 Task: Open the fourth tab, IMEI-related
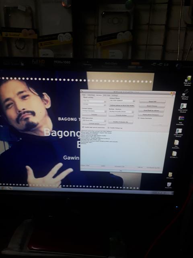click(107, 95)
